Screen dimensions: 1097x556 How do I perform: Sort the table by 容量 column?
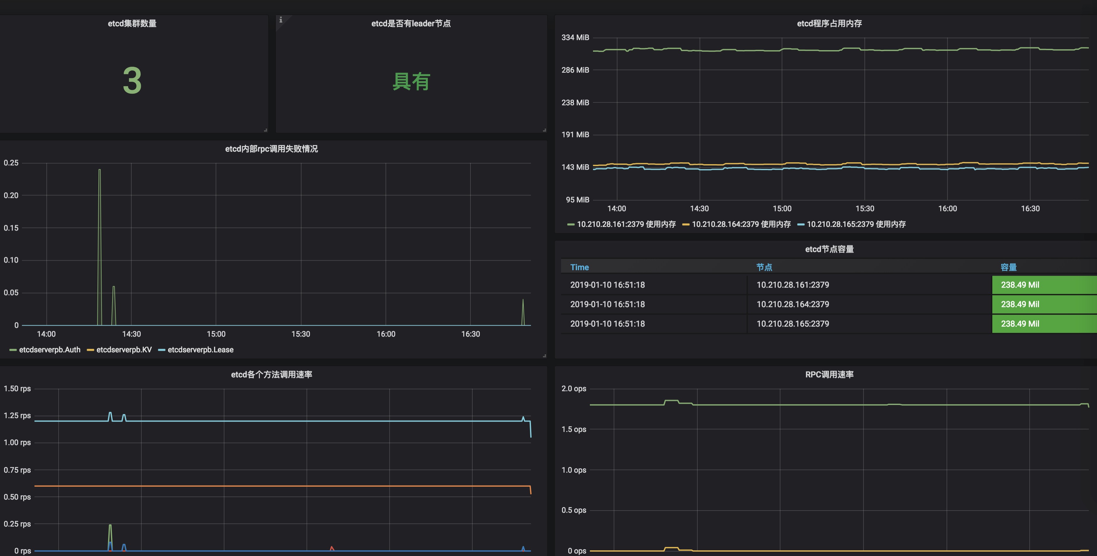tap(1008, 267)
